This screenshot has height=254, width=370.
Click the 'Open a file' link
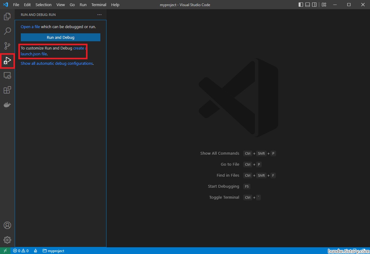click(30, 27)
